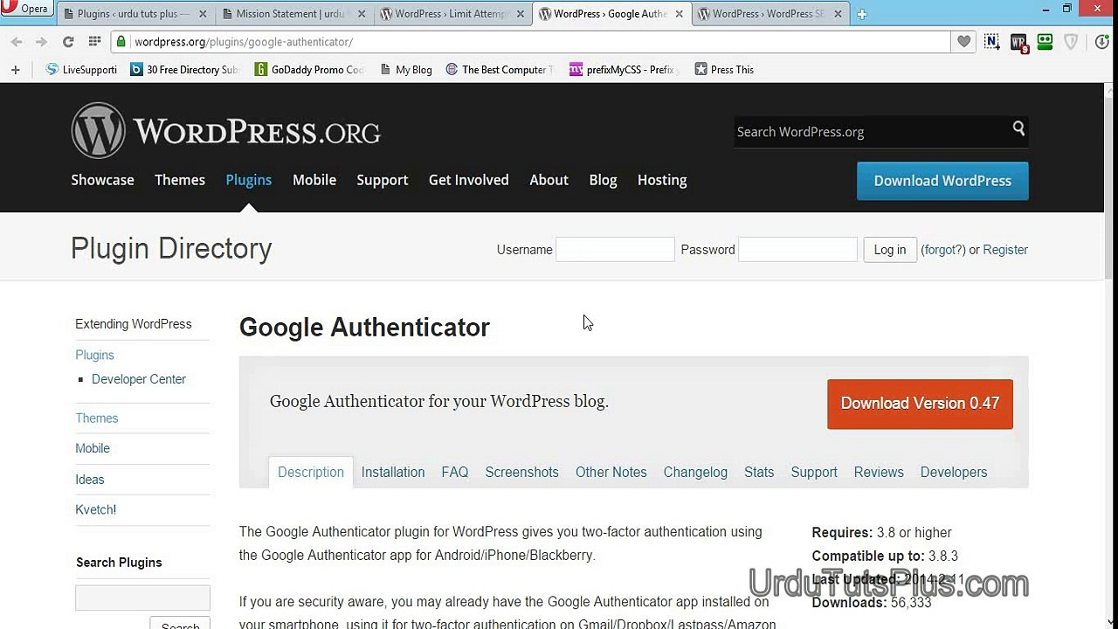Viewport: 1118px width, 629px height.
Task: Open the Kvetch! sidebar link
Action: click(96, 509)
